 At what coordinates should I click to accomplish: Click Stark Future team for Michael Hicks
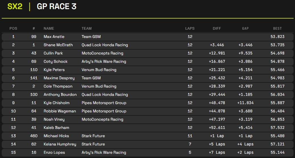[93, 136]
